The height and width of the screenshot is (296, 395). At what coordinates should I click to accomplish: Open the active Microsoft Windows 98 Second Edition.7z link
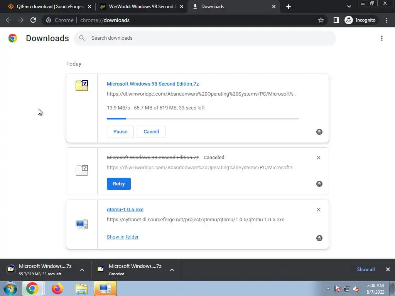coord(153,84)
